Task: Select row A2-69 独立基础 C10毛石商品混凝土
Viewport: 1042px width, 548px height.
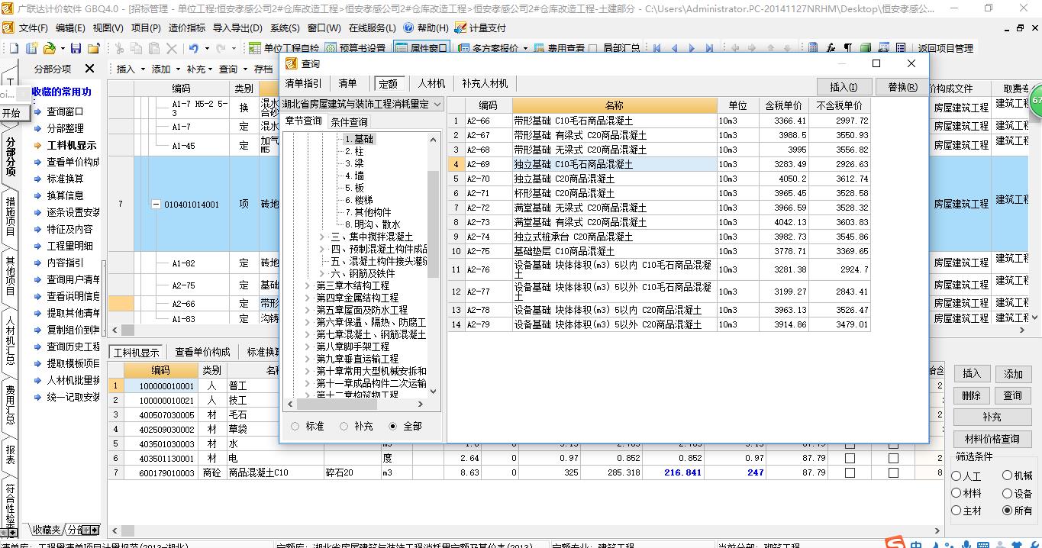Action: 658,164
